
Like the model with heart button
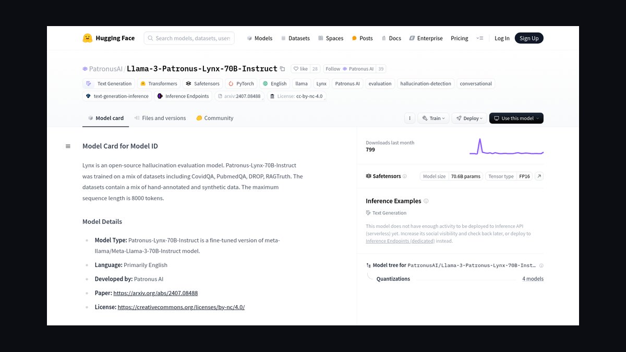(300, 69)
